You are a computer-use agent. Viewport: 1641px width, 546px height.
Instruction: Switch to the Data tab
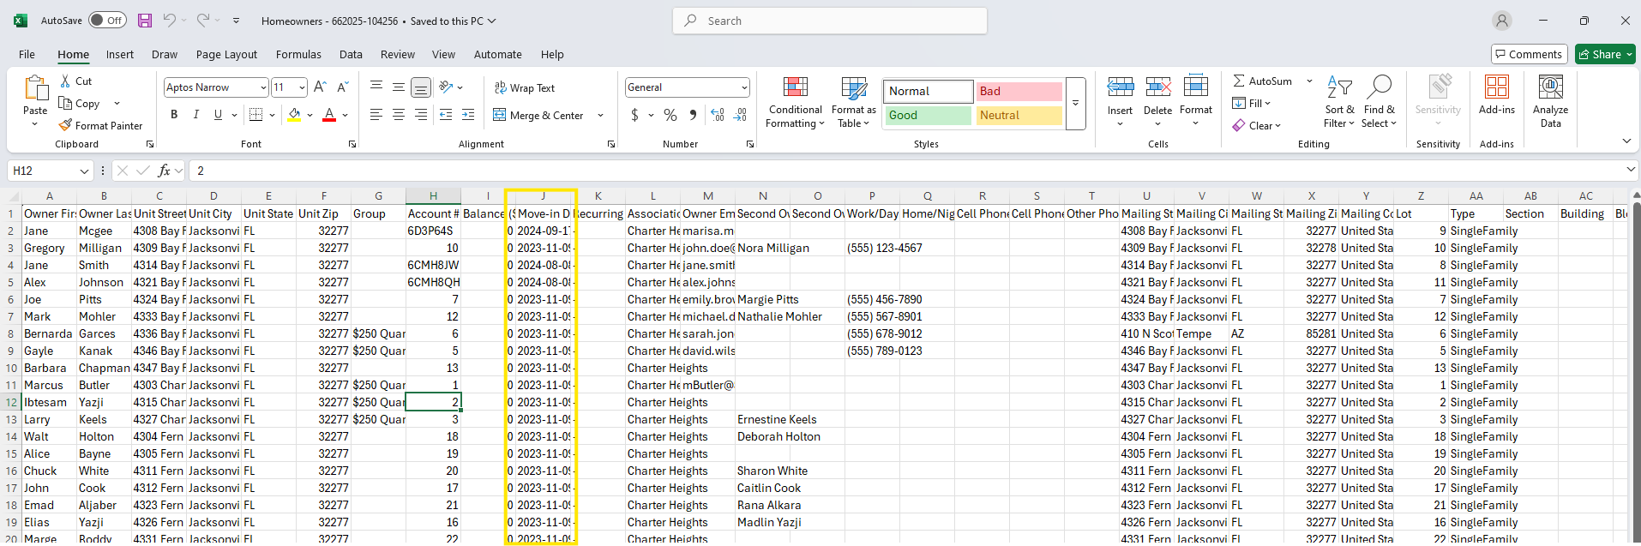[351, 54]
